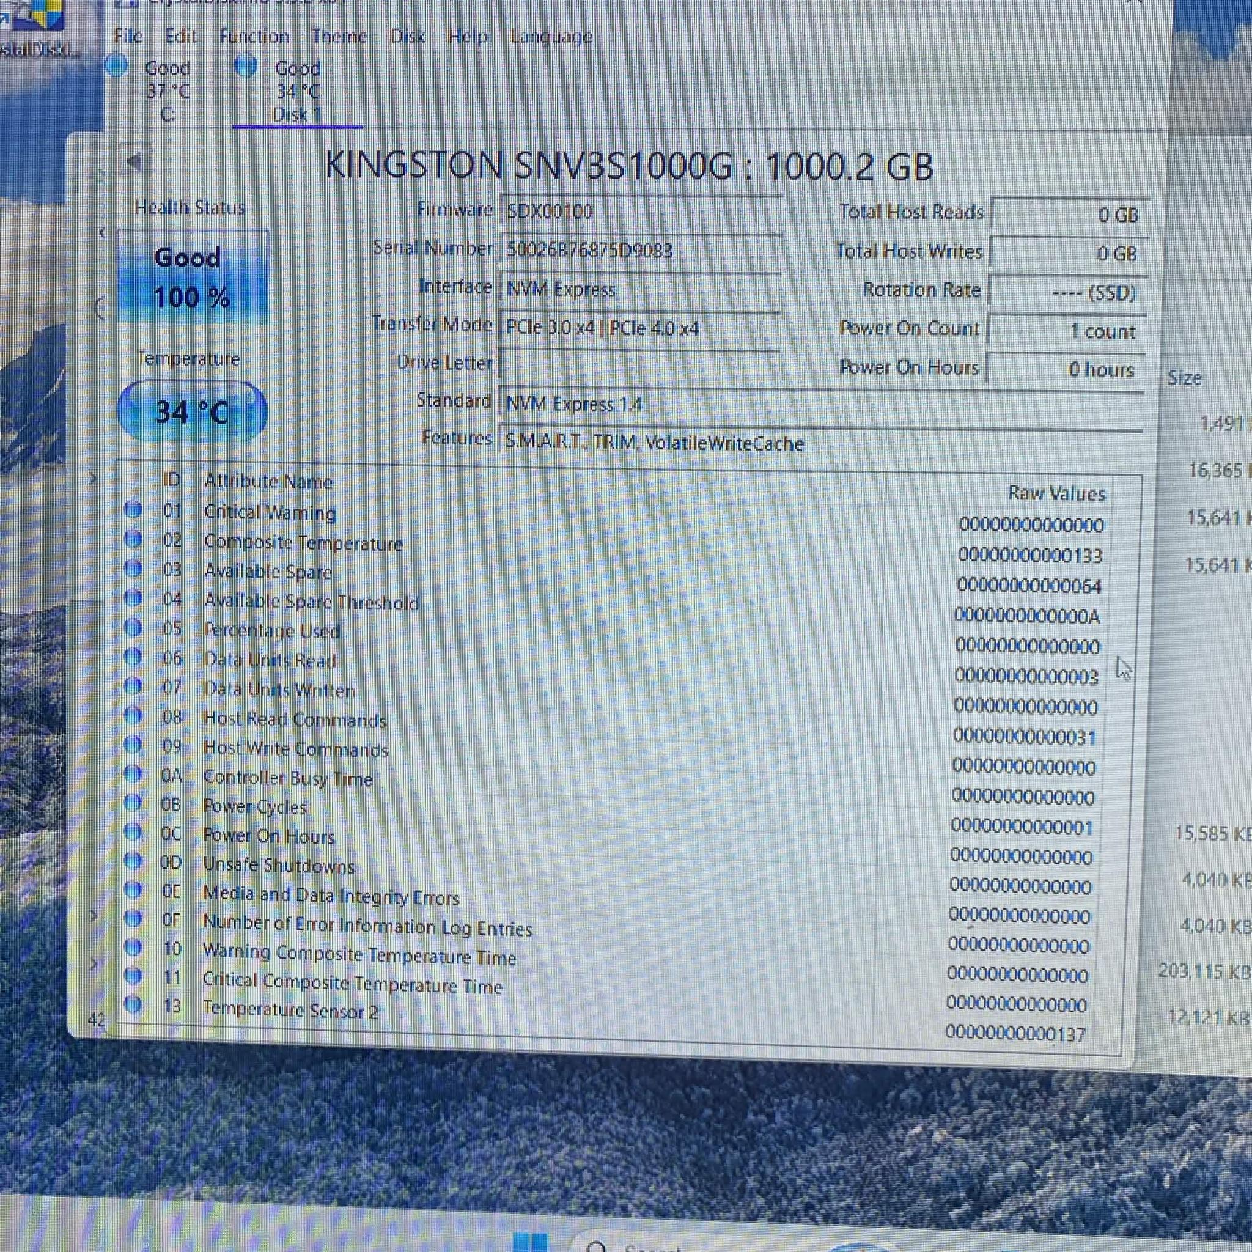1252x1252 pixels.
Task: Click the Size column header in background window
Action: [x=1185, y=378]
